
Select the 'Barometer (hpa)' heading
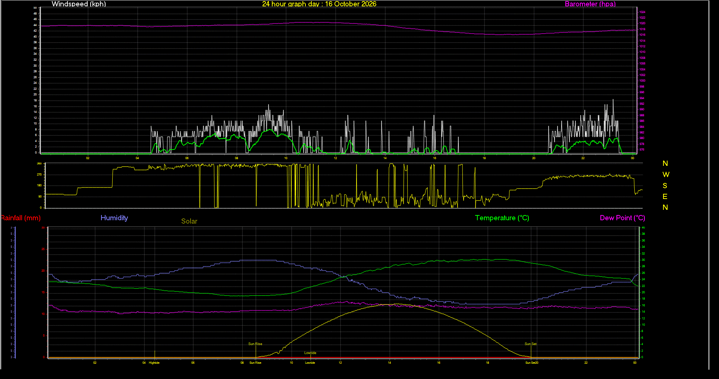[590, 4]
